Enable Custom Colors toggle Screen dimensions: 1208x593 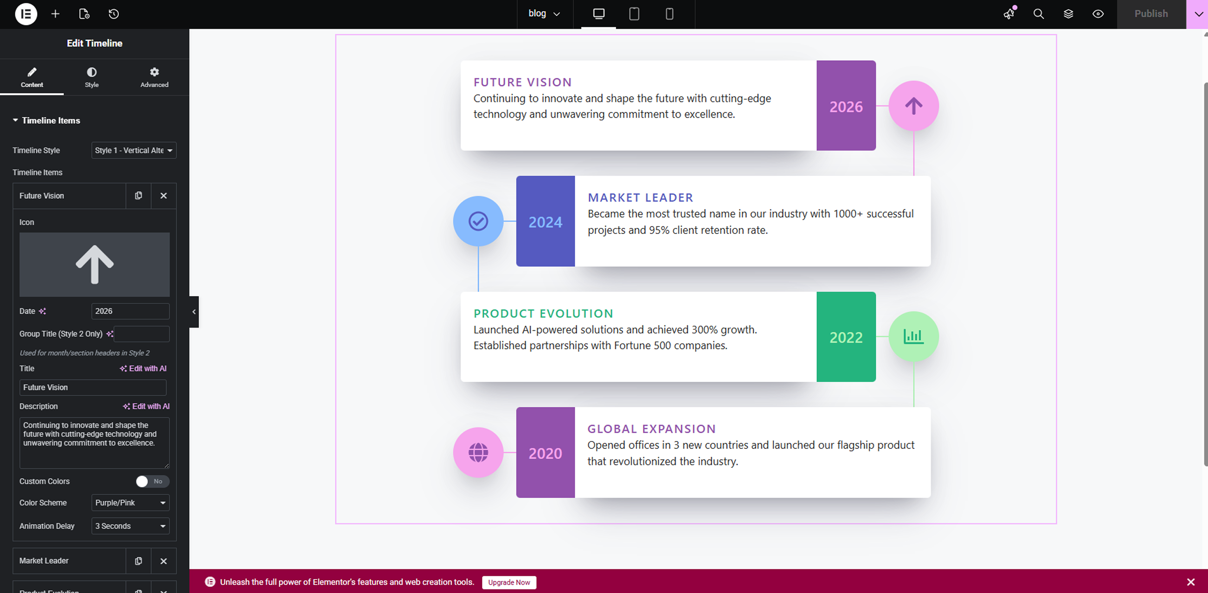152,481
